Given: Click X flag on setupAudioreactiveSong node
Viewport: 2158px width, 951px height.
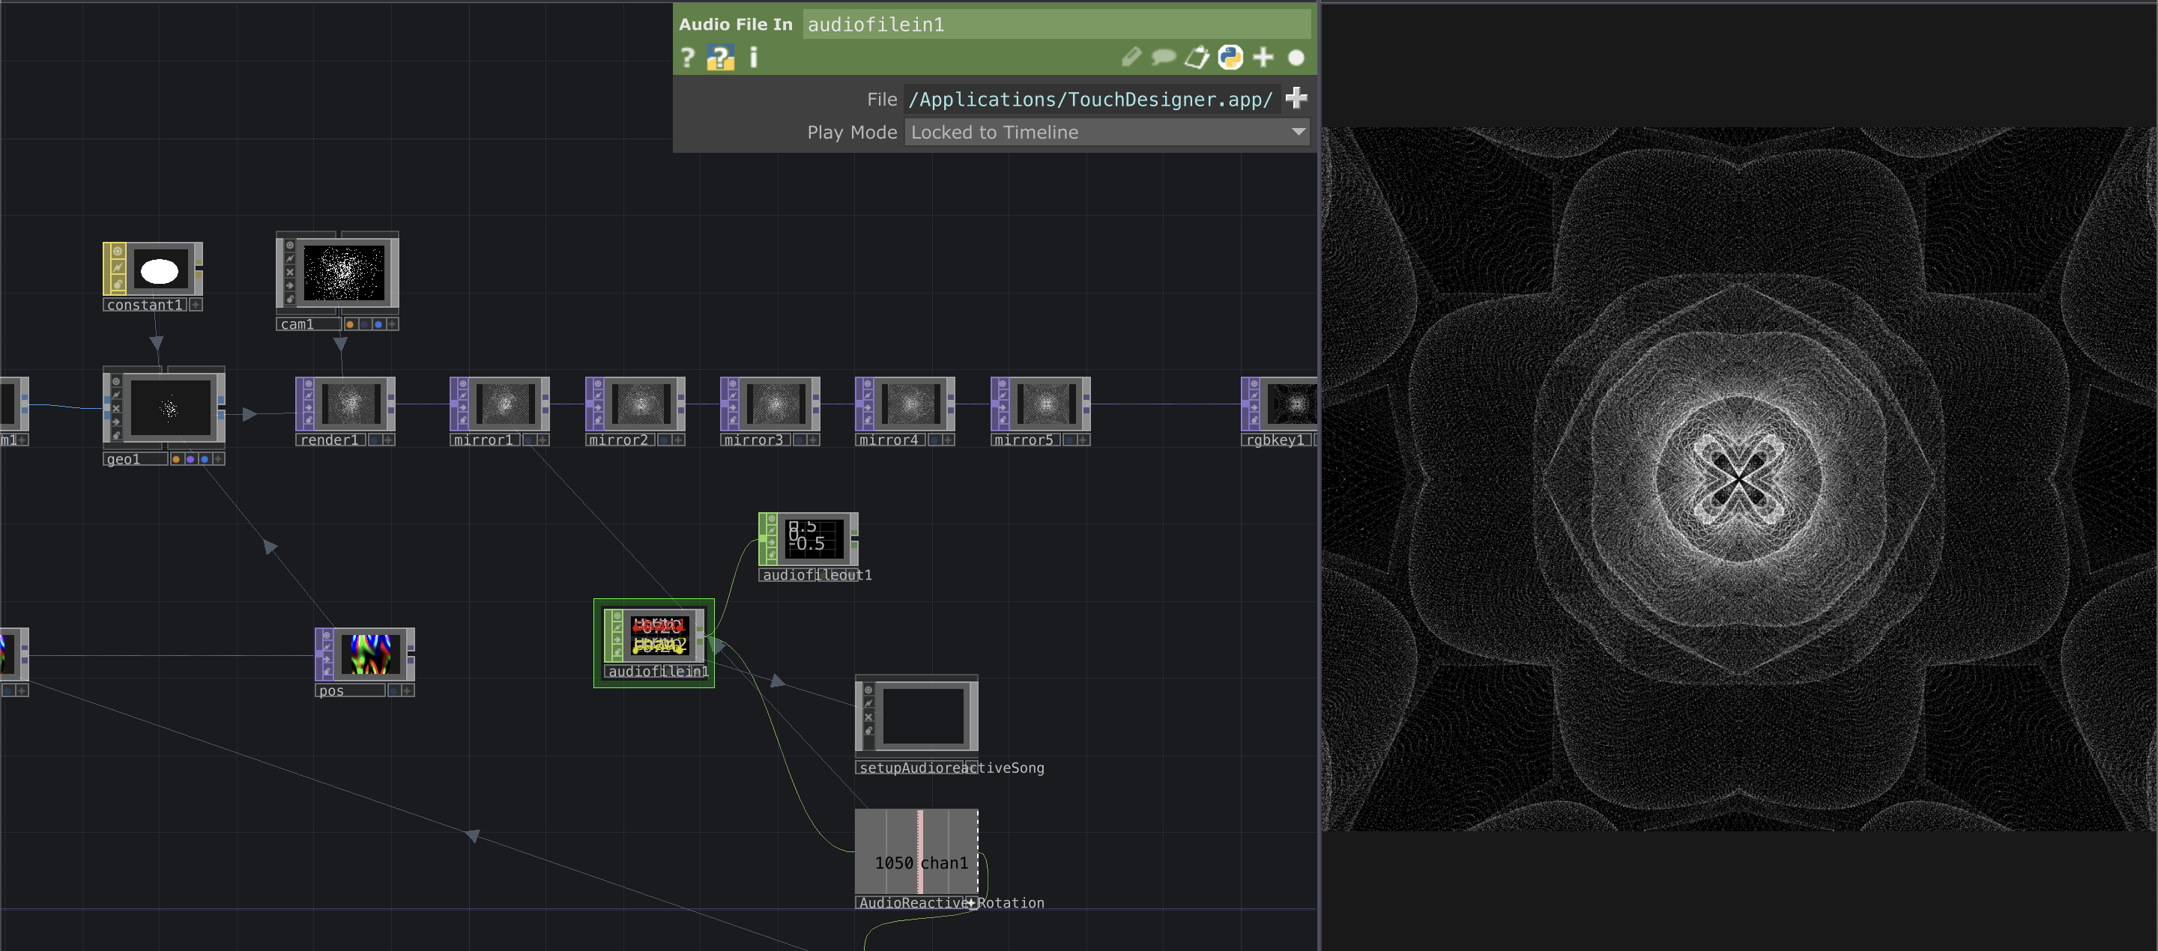Looking at the screenshot, I should (x=868, y=717).
